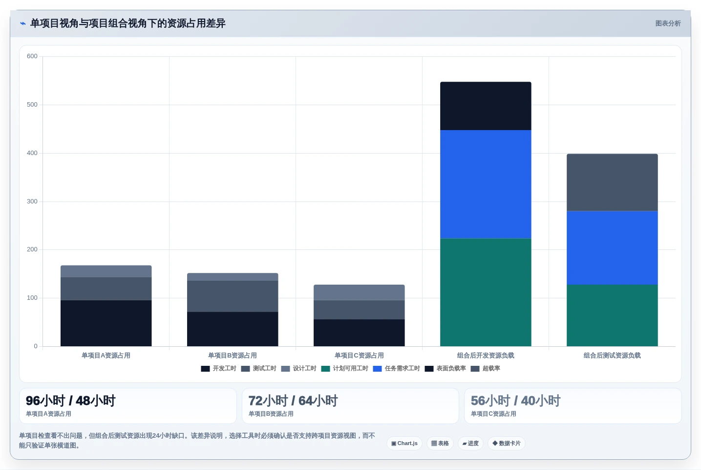
Task: Click the top light segment of 单项目C bar
Action: click(x=359, y=292)
